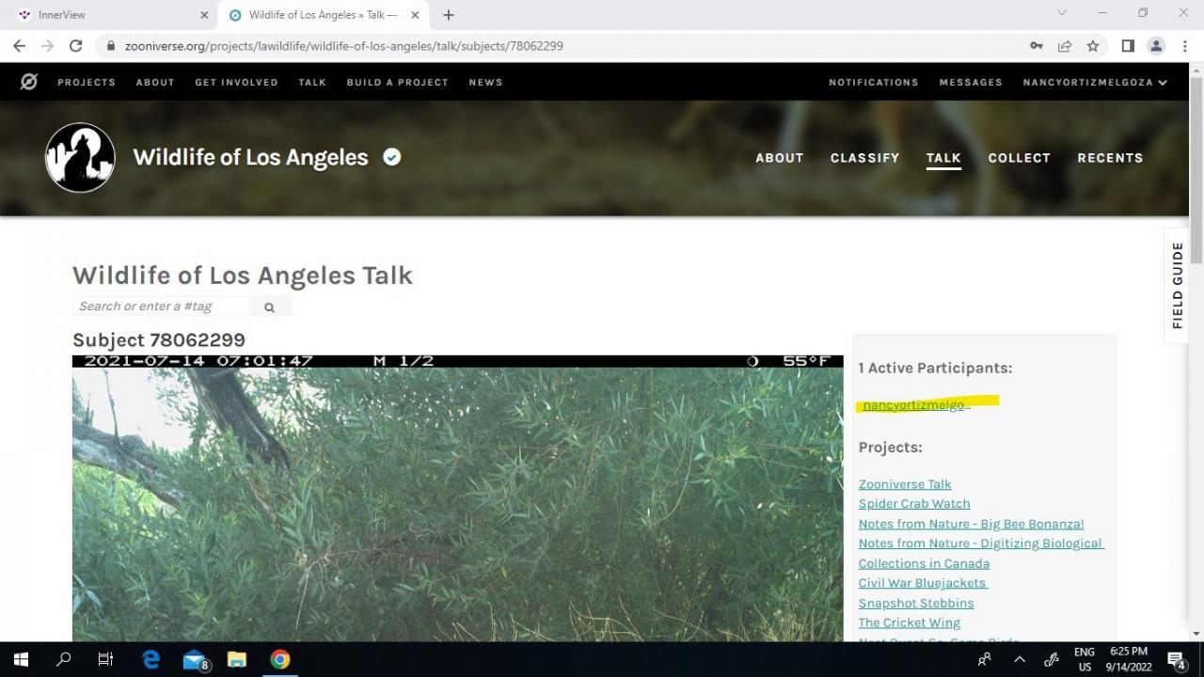
Task: Open TALK in top black navigation bar
Action: pos(312,82)
